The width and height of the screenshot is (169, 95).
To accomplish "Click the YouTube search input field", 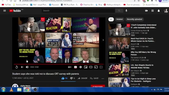I will click(x=78, y=11).
